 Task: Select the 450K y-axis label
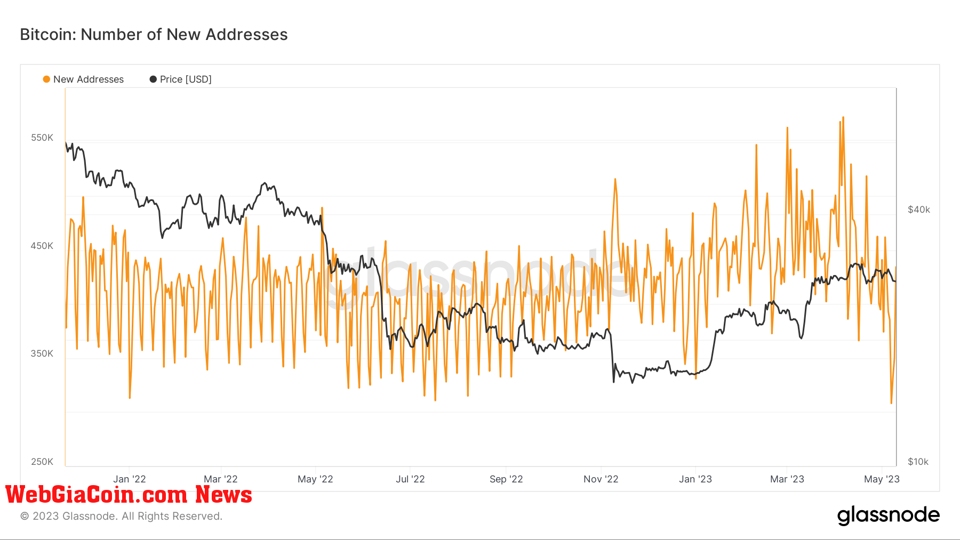[42, 246]
